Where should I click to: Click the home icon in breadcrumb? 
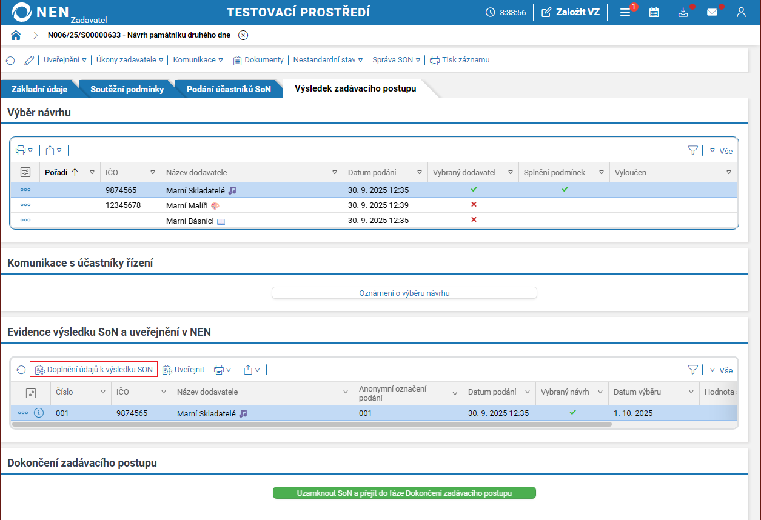[x=16, y=35]
